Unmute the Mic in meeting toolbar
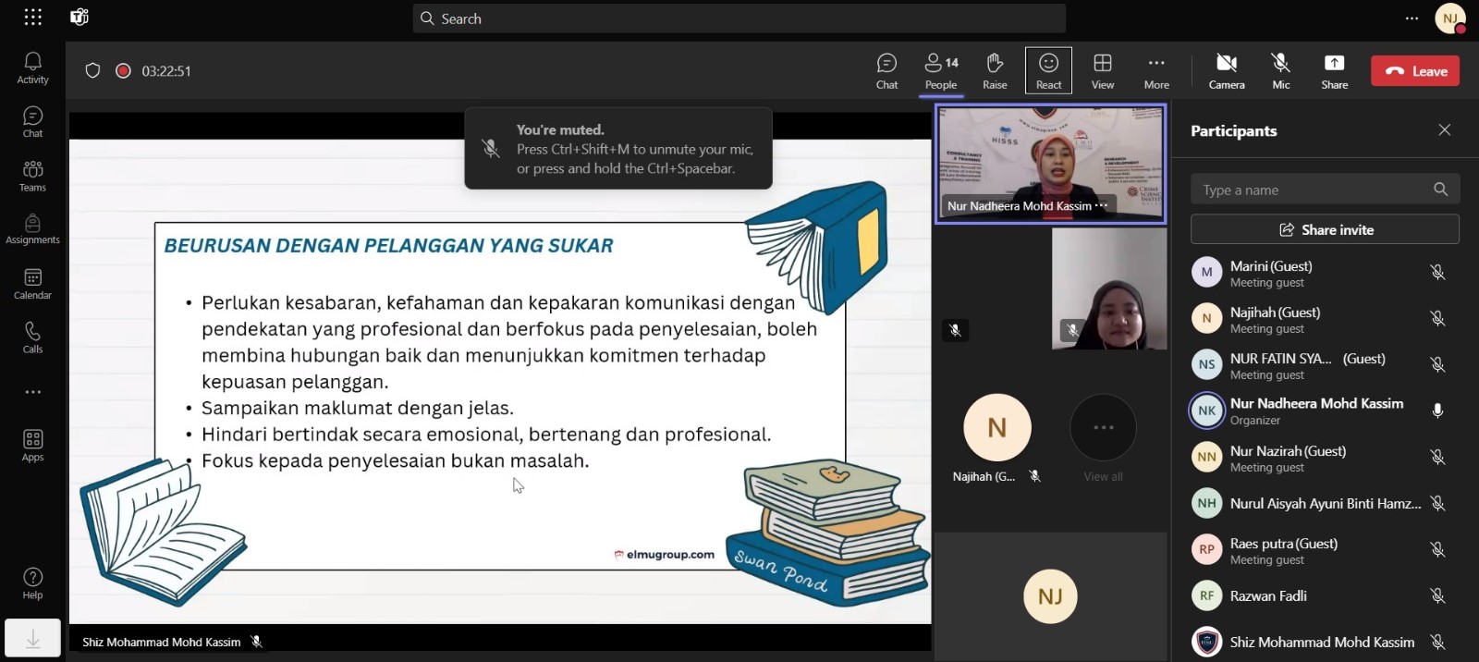 (1280, 71)
